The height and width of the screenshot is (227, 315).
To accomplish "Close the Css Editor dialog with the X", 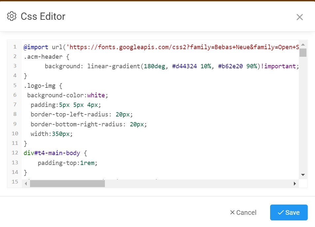I will click(x=299, y=17).
